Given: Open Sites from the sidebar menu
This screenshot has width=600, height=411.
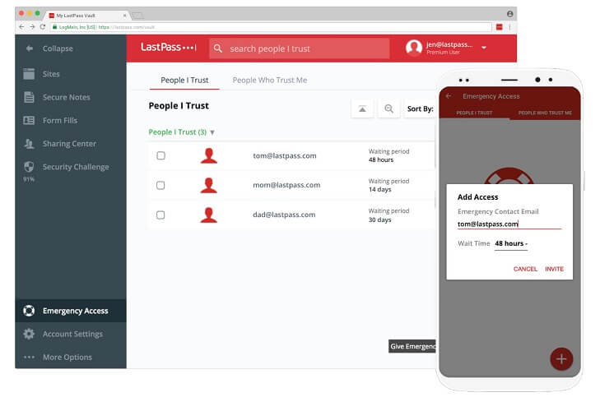Looking at the screenshot, I should (x=51, y=74).
